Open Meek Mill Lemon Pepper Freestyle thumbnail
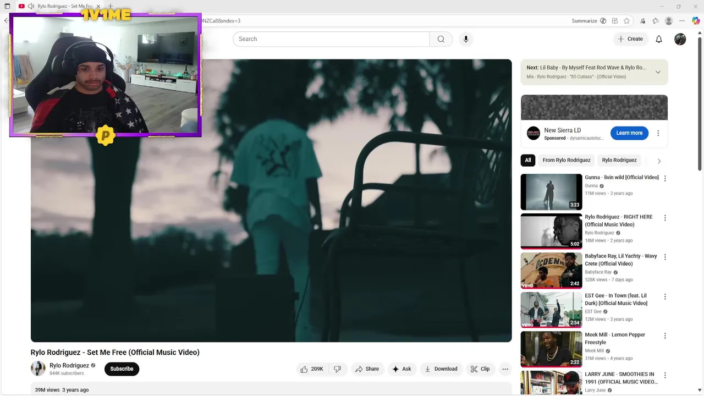Image resolution: width=704 pixels, height=396 pixels. [x=551, y=349]
